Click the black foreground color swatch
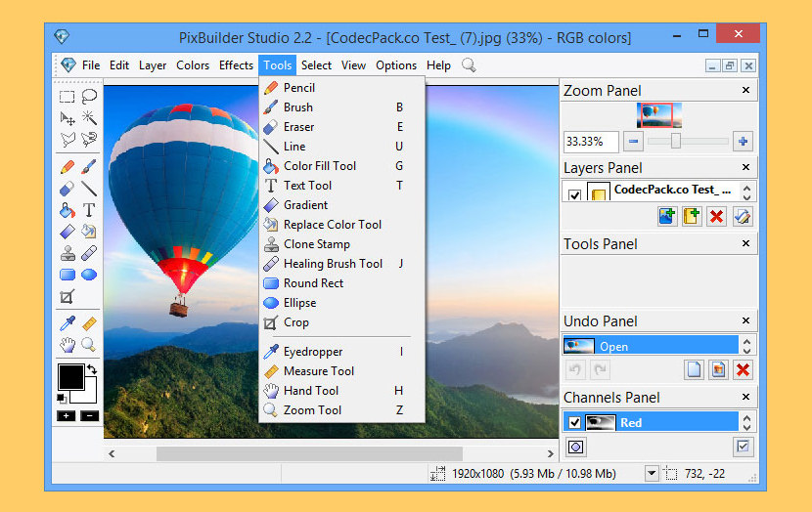The height and width of the screenshot is (512, 812). pos(70,377)
